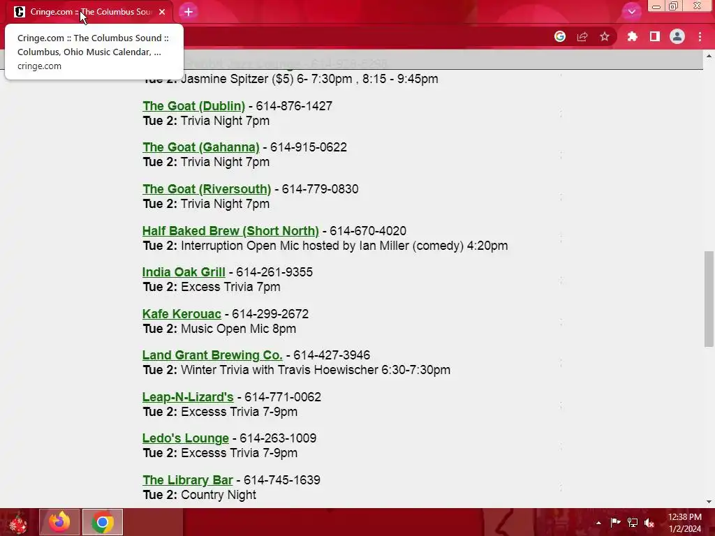Click the Google icon in the address bar
715x536 pixels.
(560, 36)
